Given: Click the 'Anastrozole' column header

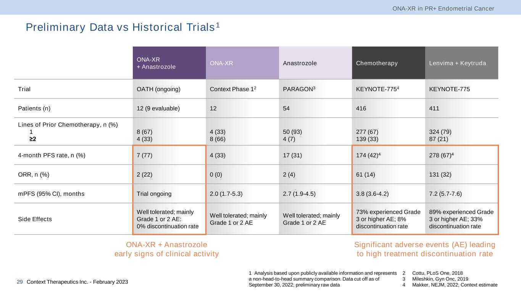Looking at the screenshot, I should (x=316, y=63).
